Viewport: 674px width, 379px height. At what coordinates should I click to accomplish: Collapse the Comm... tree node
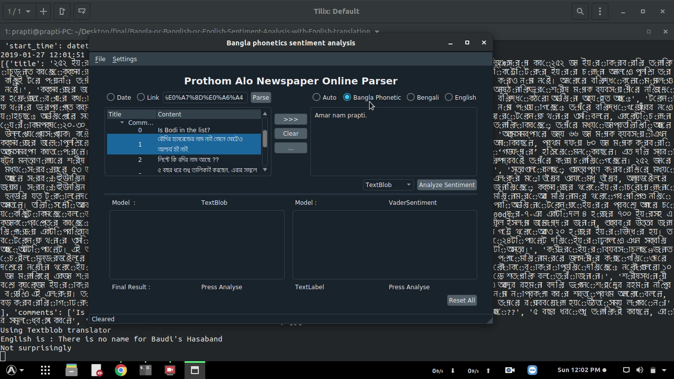pos(122,122)
